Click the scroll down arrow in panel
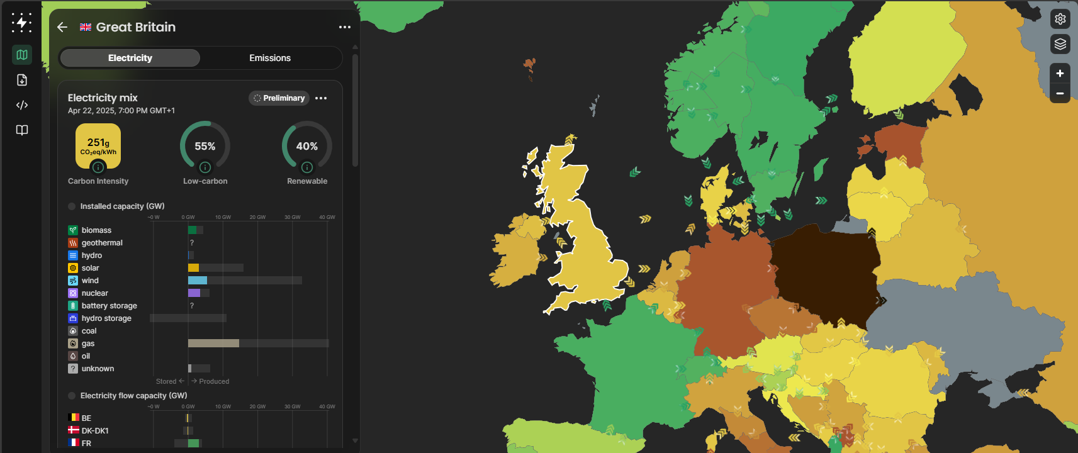This screenshot has height=453, width=1078. 355,441
